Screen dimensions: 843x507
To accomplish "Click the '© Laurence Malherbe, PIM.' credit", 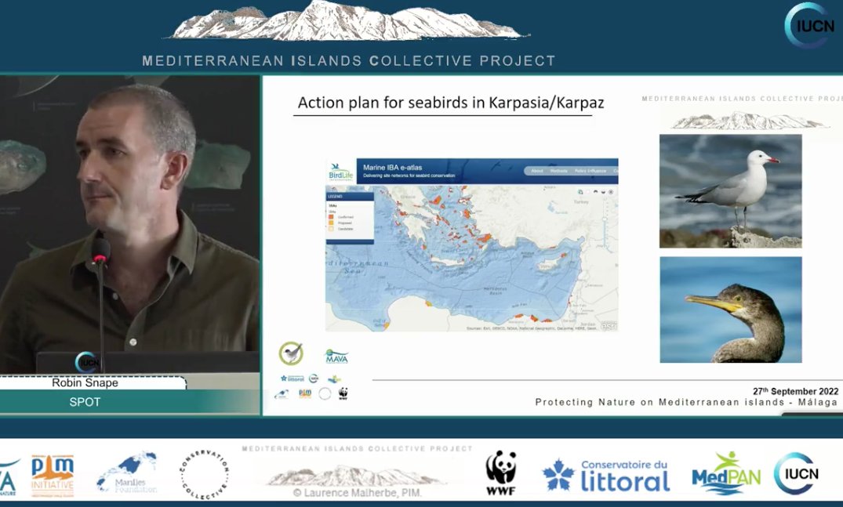I will click(358, 492).
